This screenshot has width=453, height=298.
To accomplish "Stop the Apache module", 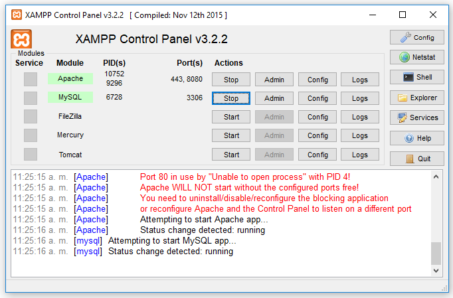I will point(231,80).
